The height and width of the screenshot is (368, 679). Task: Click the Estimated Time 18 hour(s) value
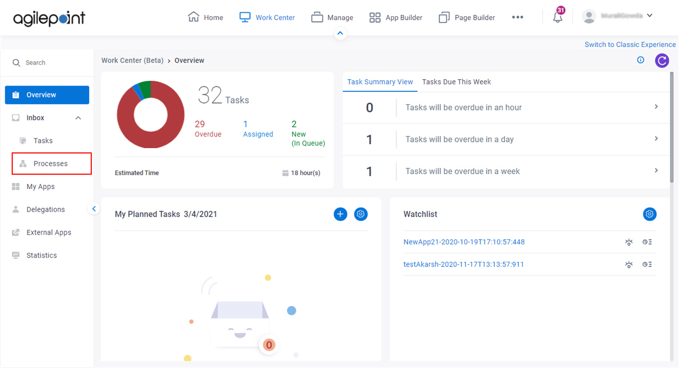301,173
